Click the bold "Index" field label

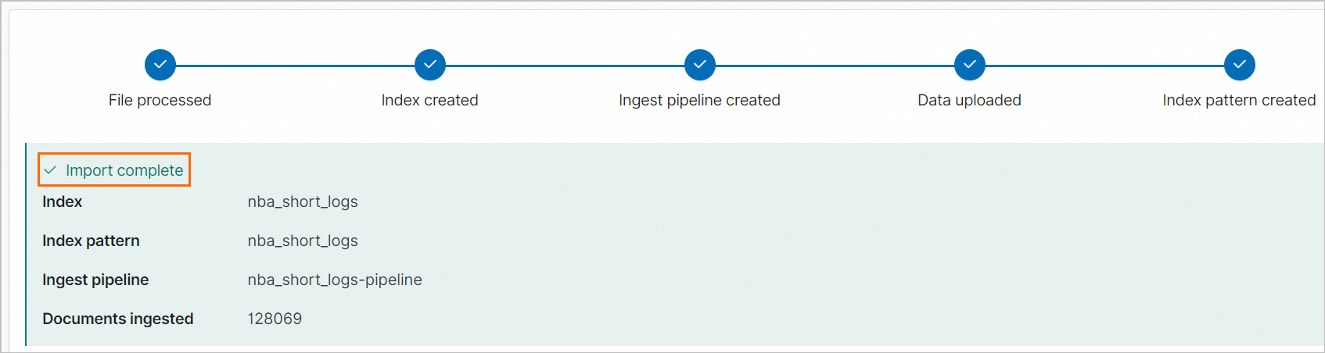(x=63, y=201)
